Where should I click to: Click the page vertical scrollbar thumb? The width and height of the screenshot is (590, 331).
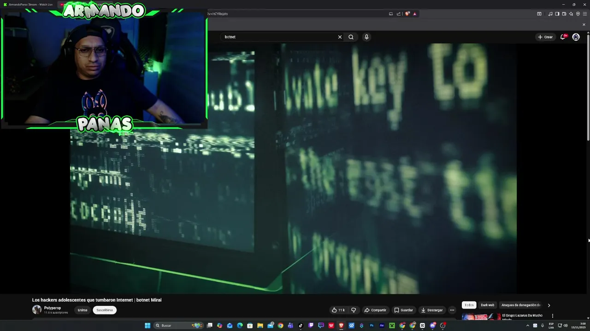click(x=588, y=87)
